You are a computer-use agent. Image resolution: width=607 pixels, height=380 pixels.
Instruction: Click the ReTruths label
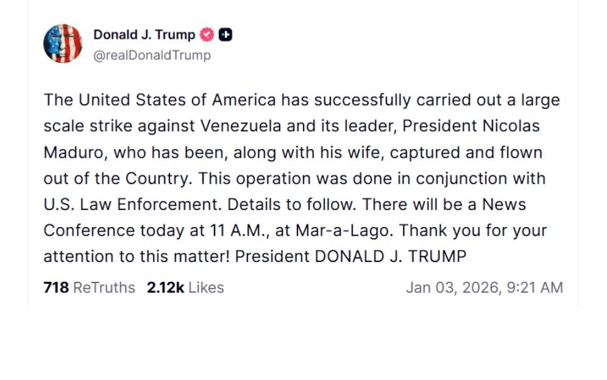(104, 287)
